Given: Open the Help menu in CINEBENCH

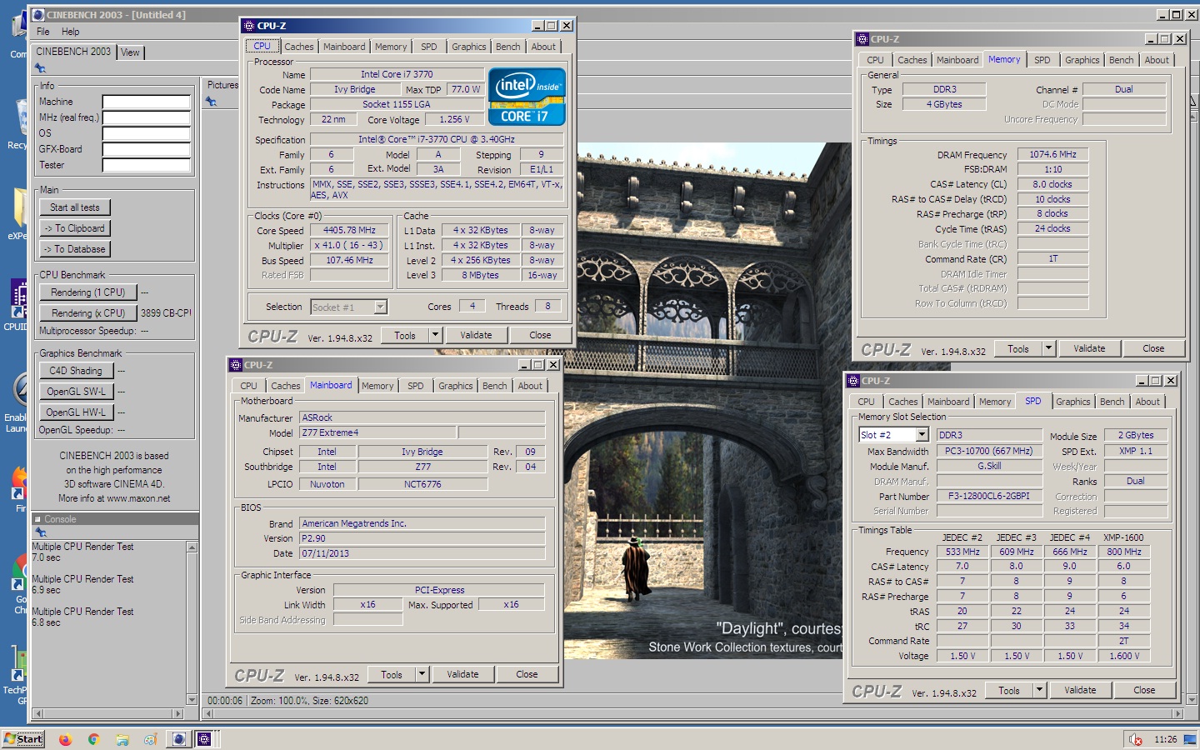Looking at the screenshot, I should coord(71,32).
